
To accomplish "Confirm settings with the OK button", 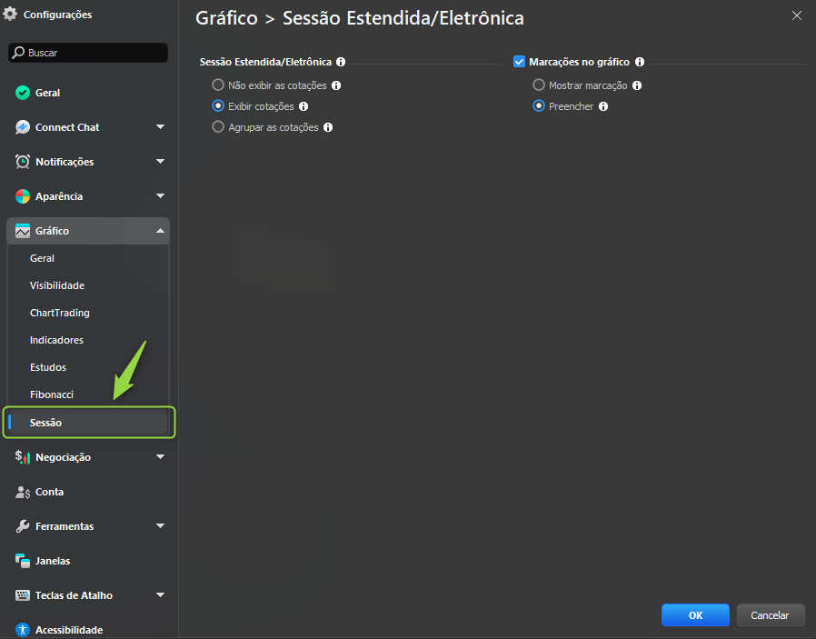I will 695,615.
